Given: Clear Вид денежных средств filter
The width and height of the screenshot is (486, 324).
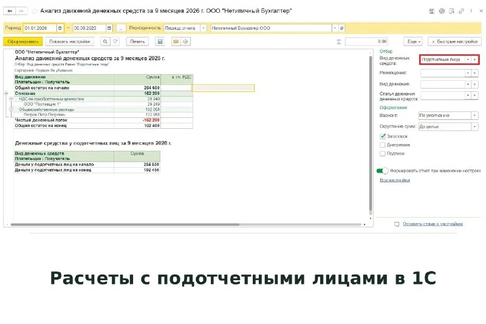Looking at the screenshot, I should [x=474, y=60].
